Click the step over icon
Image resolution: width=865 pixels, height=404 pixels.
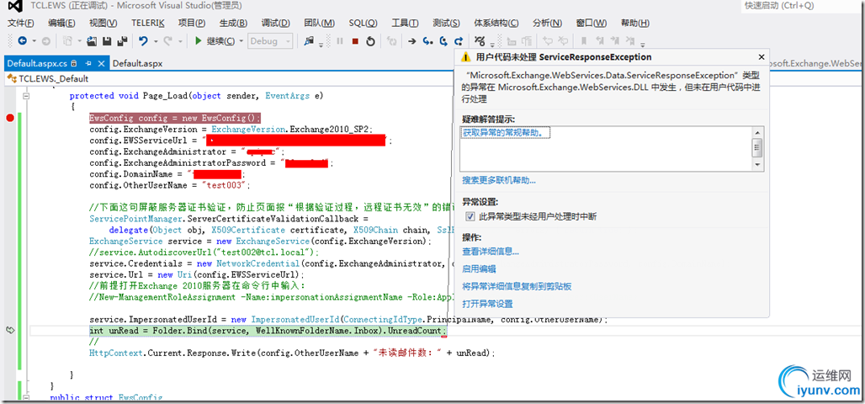pyautogui.click(x=443, y=41)
